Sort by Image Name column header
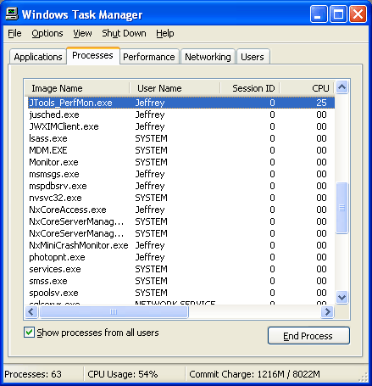Image resolution: width=372 pixels, height=386 pixels. coord(77,88)
